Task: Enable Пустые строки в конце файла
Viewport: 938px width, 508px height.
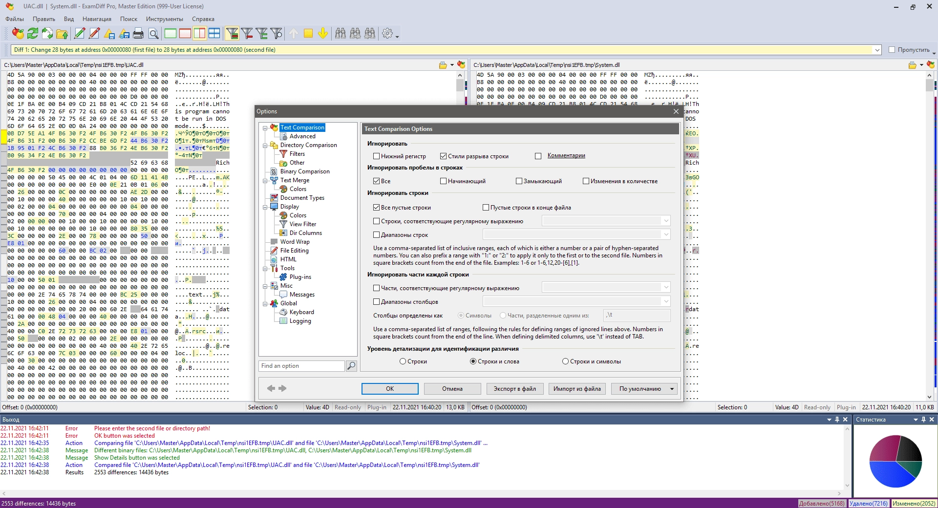Action: (x=486, y=208)
